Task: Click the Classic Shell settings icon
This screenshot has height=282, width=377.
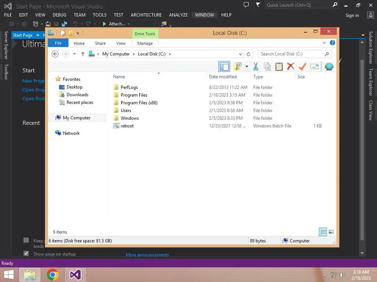Action: 329,66
